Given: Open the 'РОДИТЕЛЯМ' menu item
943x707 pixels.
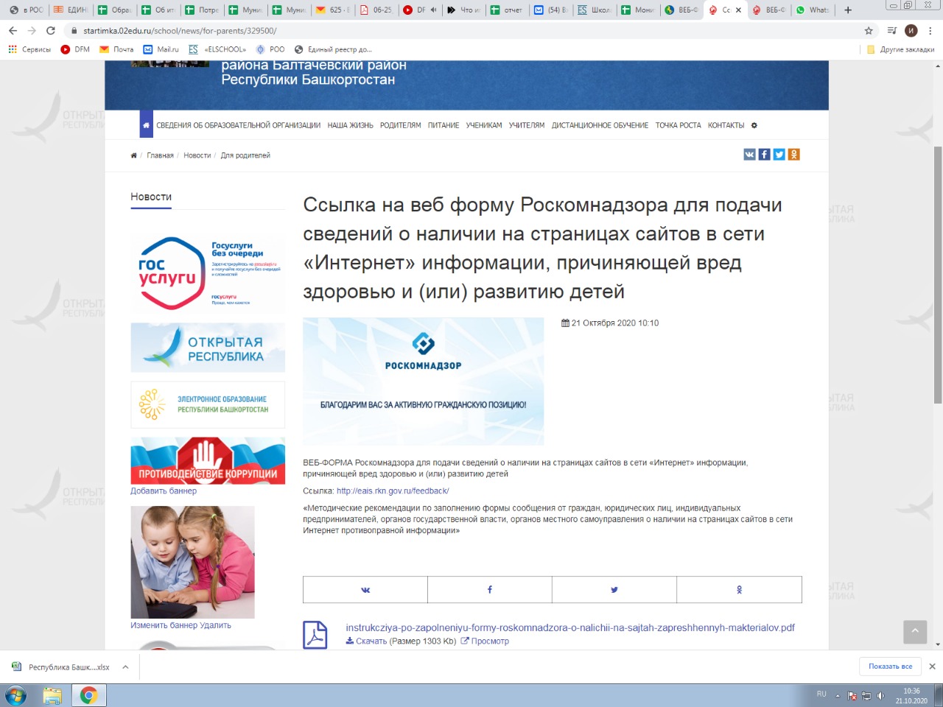Looking at the screenshot, I should pos(400,125).
